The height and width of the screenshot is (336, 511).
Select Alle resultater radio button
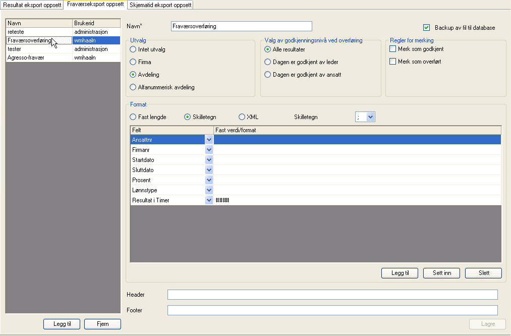tap(267, 49)
